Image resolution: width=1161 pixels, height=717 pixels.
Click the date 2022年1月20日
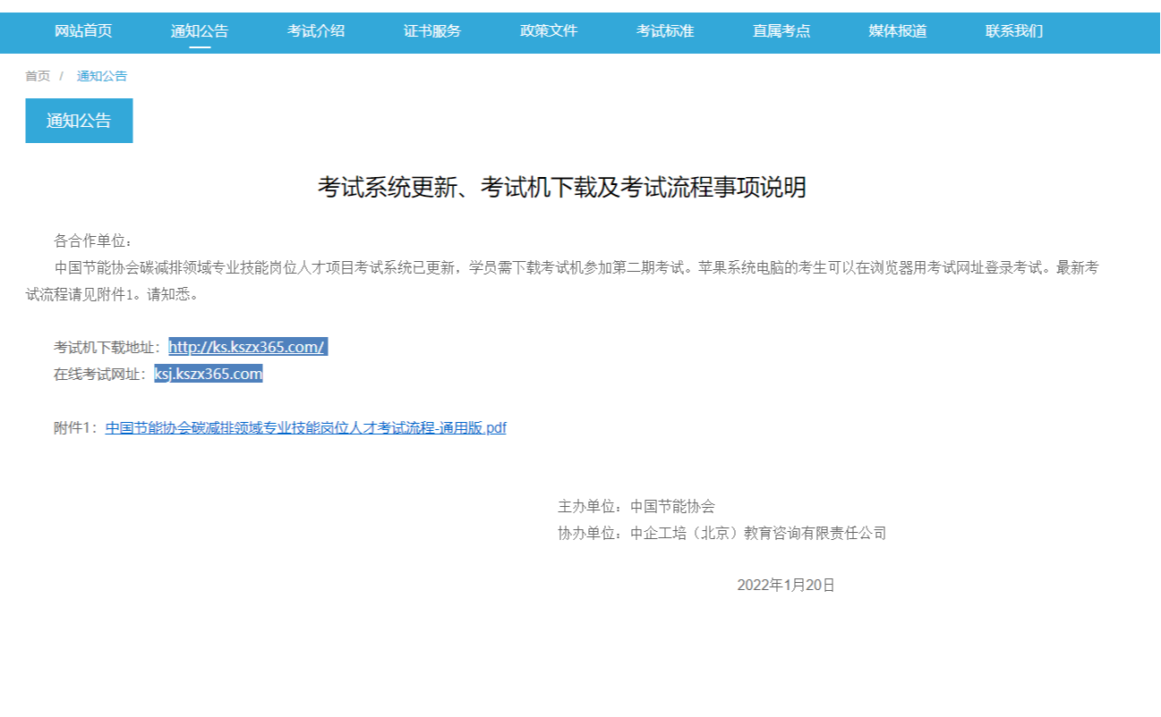(786, 586)
